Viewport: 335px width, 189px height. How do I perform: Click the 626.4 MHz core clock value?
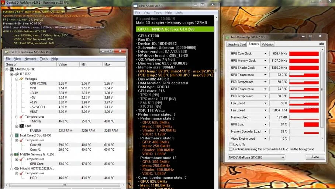(x=280, y=54)
